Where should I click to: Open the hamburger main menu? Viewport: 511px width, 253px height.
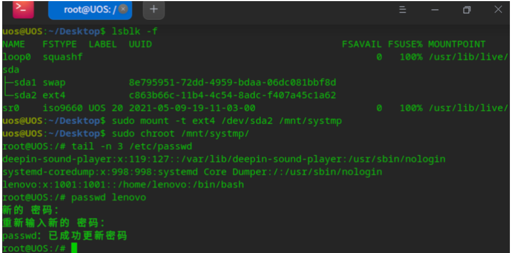pyautogui.click(x=402, y=10)
